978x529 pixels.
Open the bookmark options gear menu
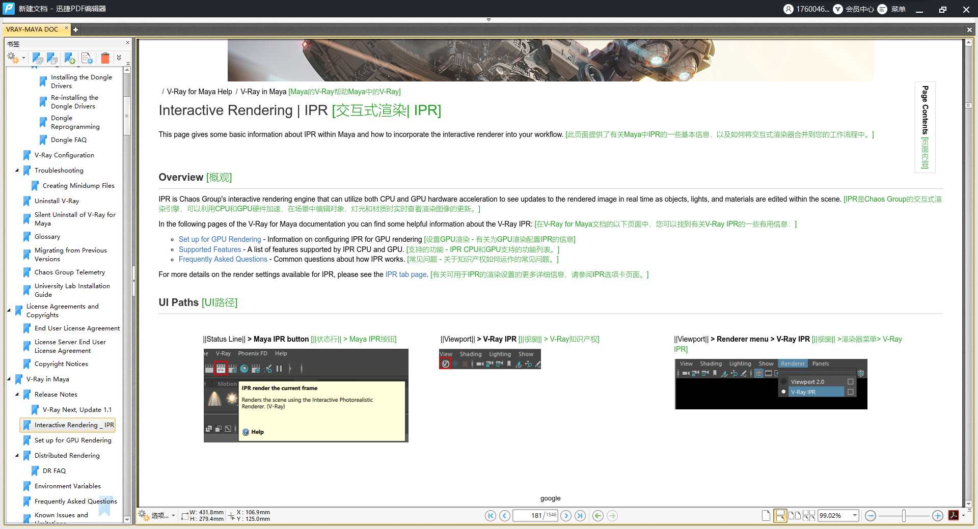pyautogui.click(x=13, y=58)
